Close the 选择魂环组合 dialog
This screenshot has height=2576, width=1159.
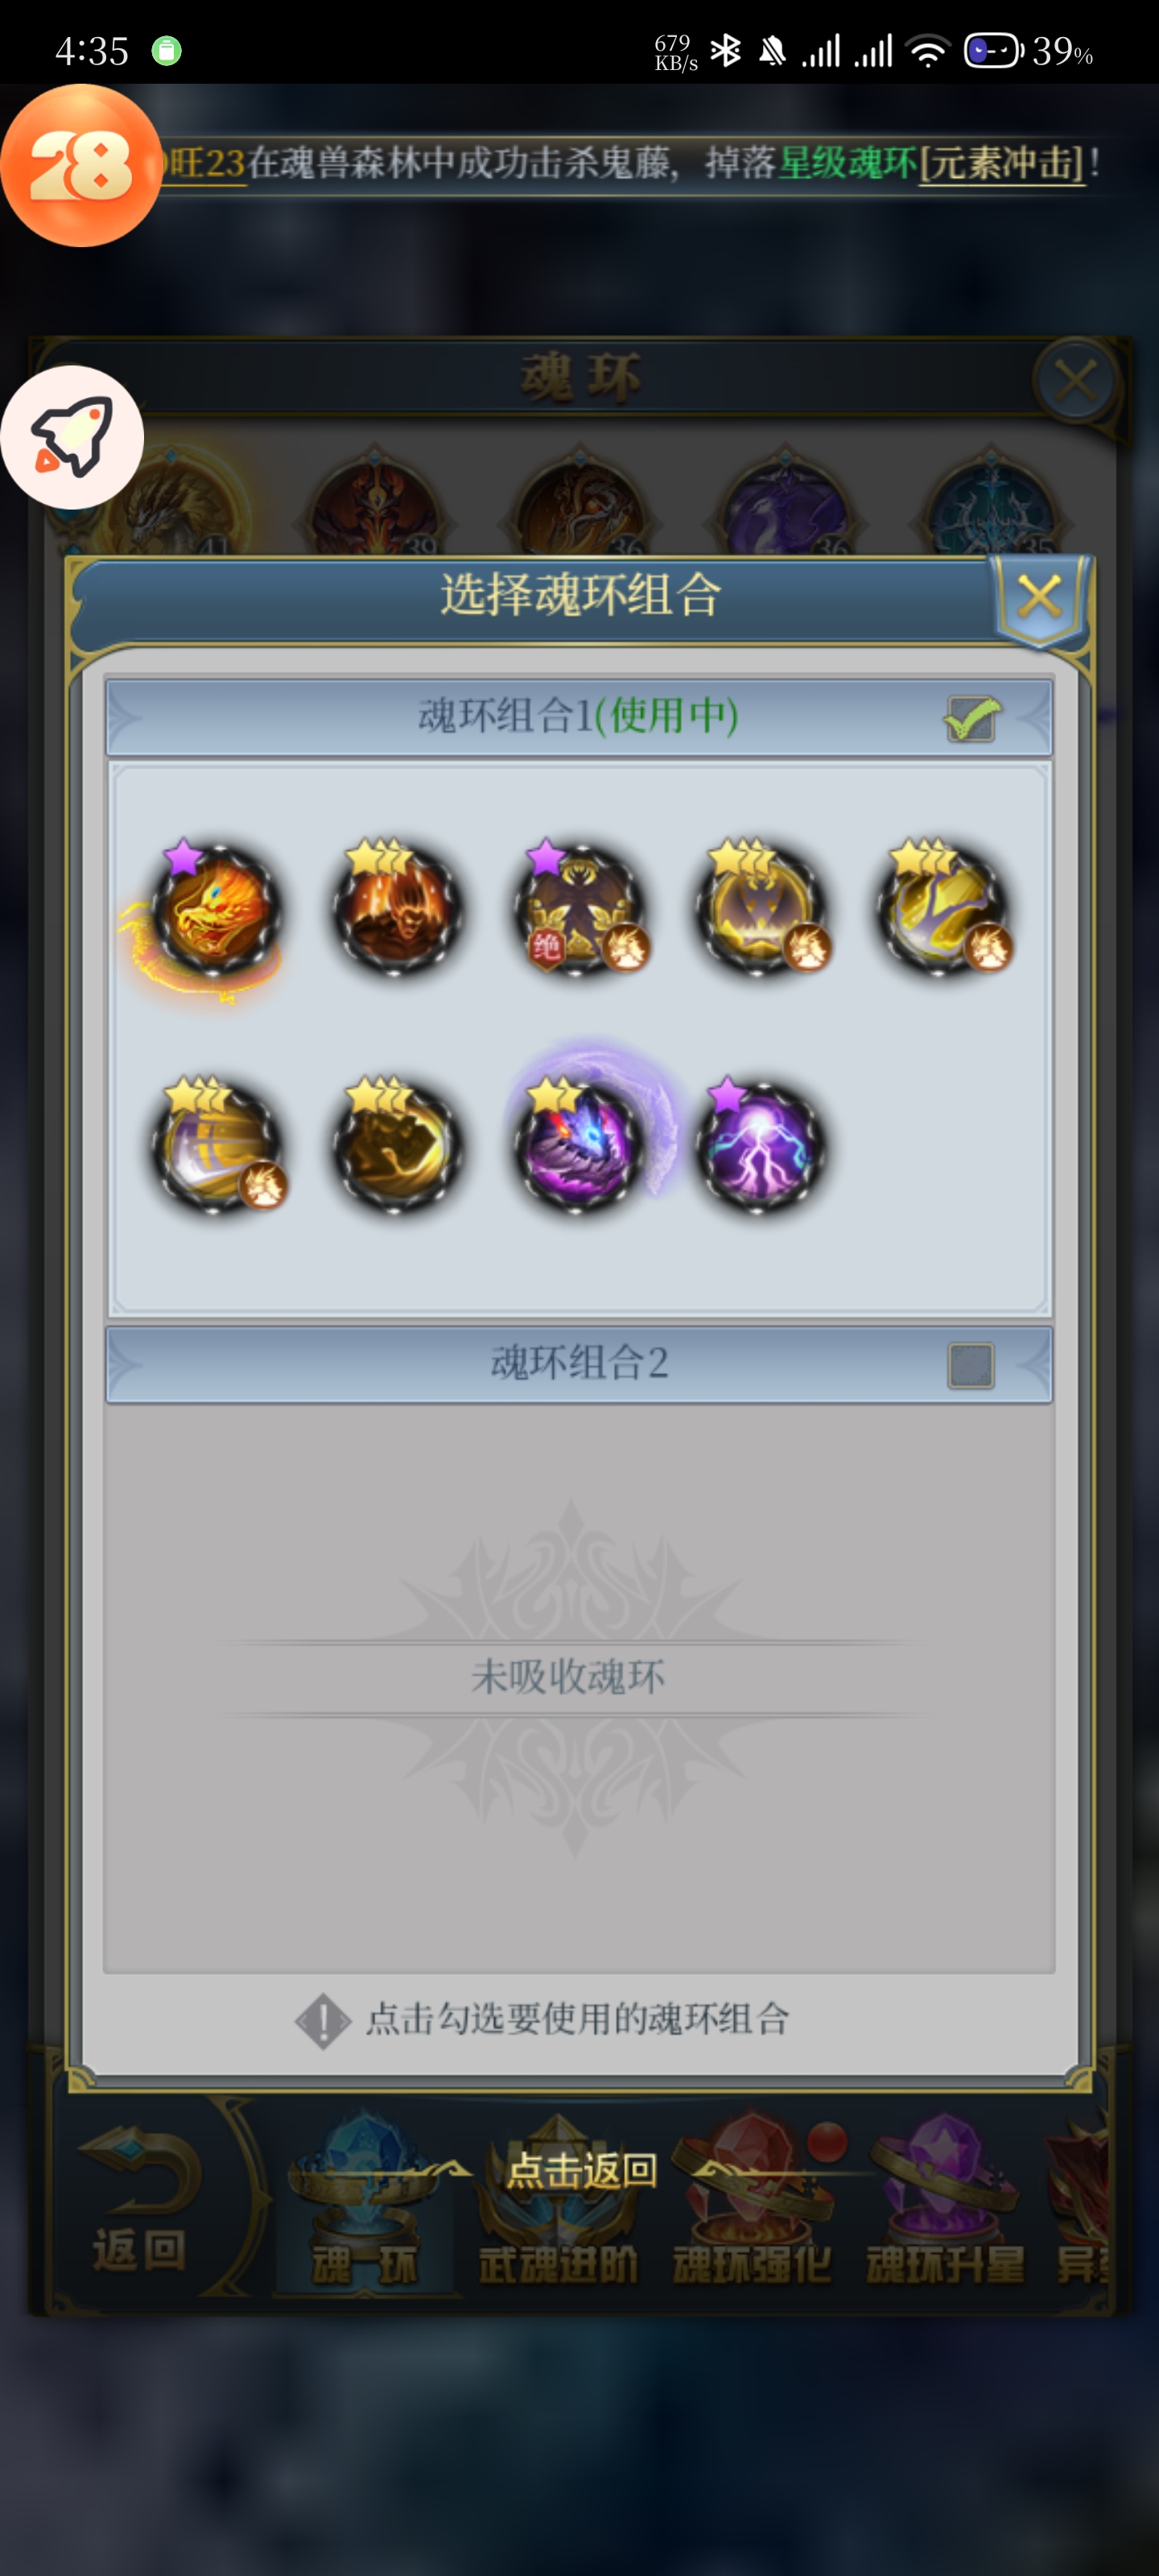click(x=1039, y=598)
